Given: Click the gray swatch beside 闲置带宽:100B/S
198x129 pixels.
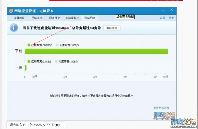Looking at the screenshot, I should pyautogui.click(x=57, y=45).
